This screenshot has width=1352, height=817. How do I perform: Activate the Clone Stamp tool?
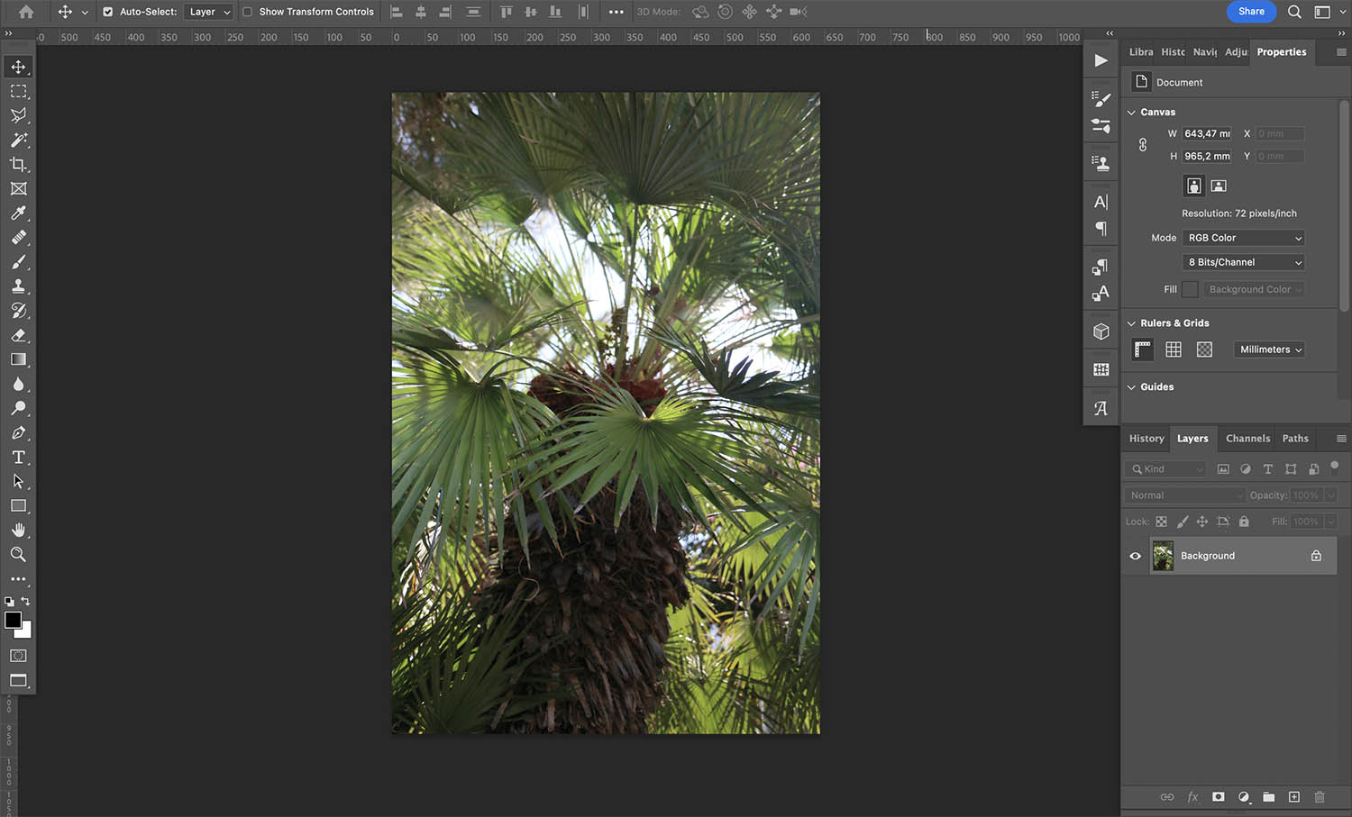click(18, 286)
